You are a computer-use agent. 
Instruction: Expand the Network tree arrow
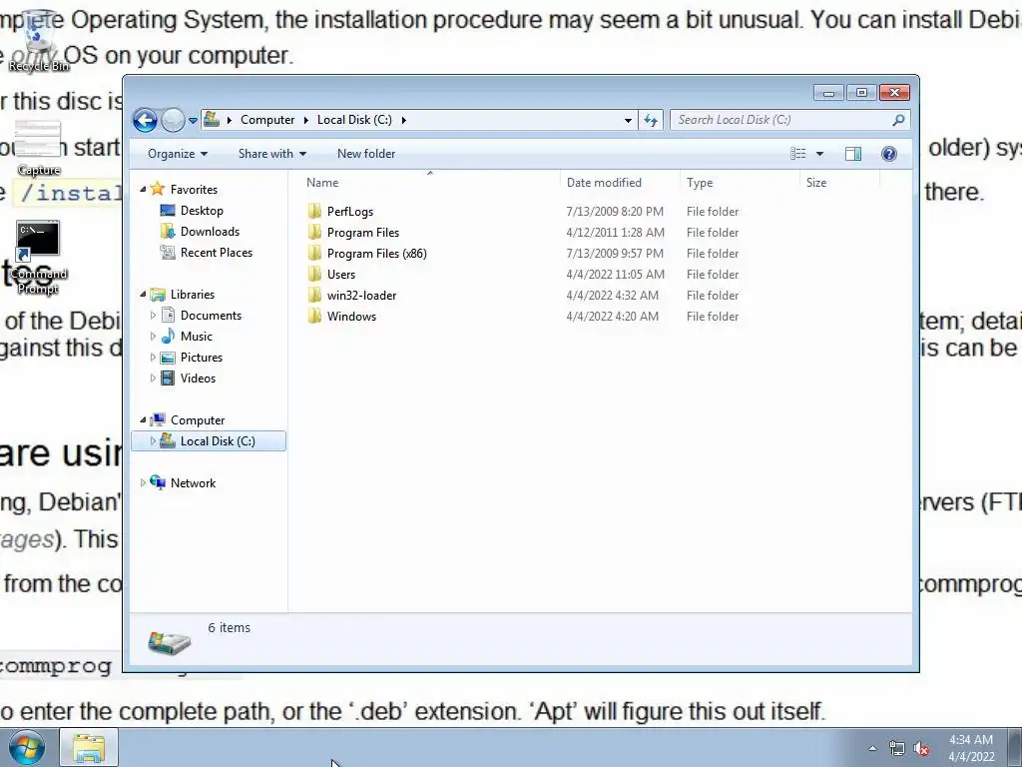tap(143, 482)
